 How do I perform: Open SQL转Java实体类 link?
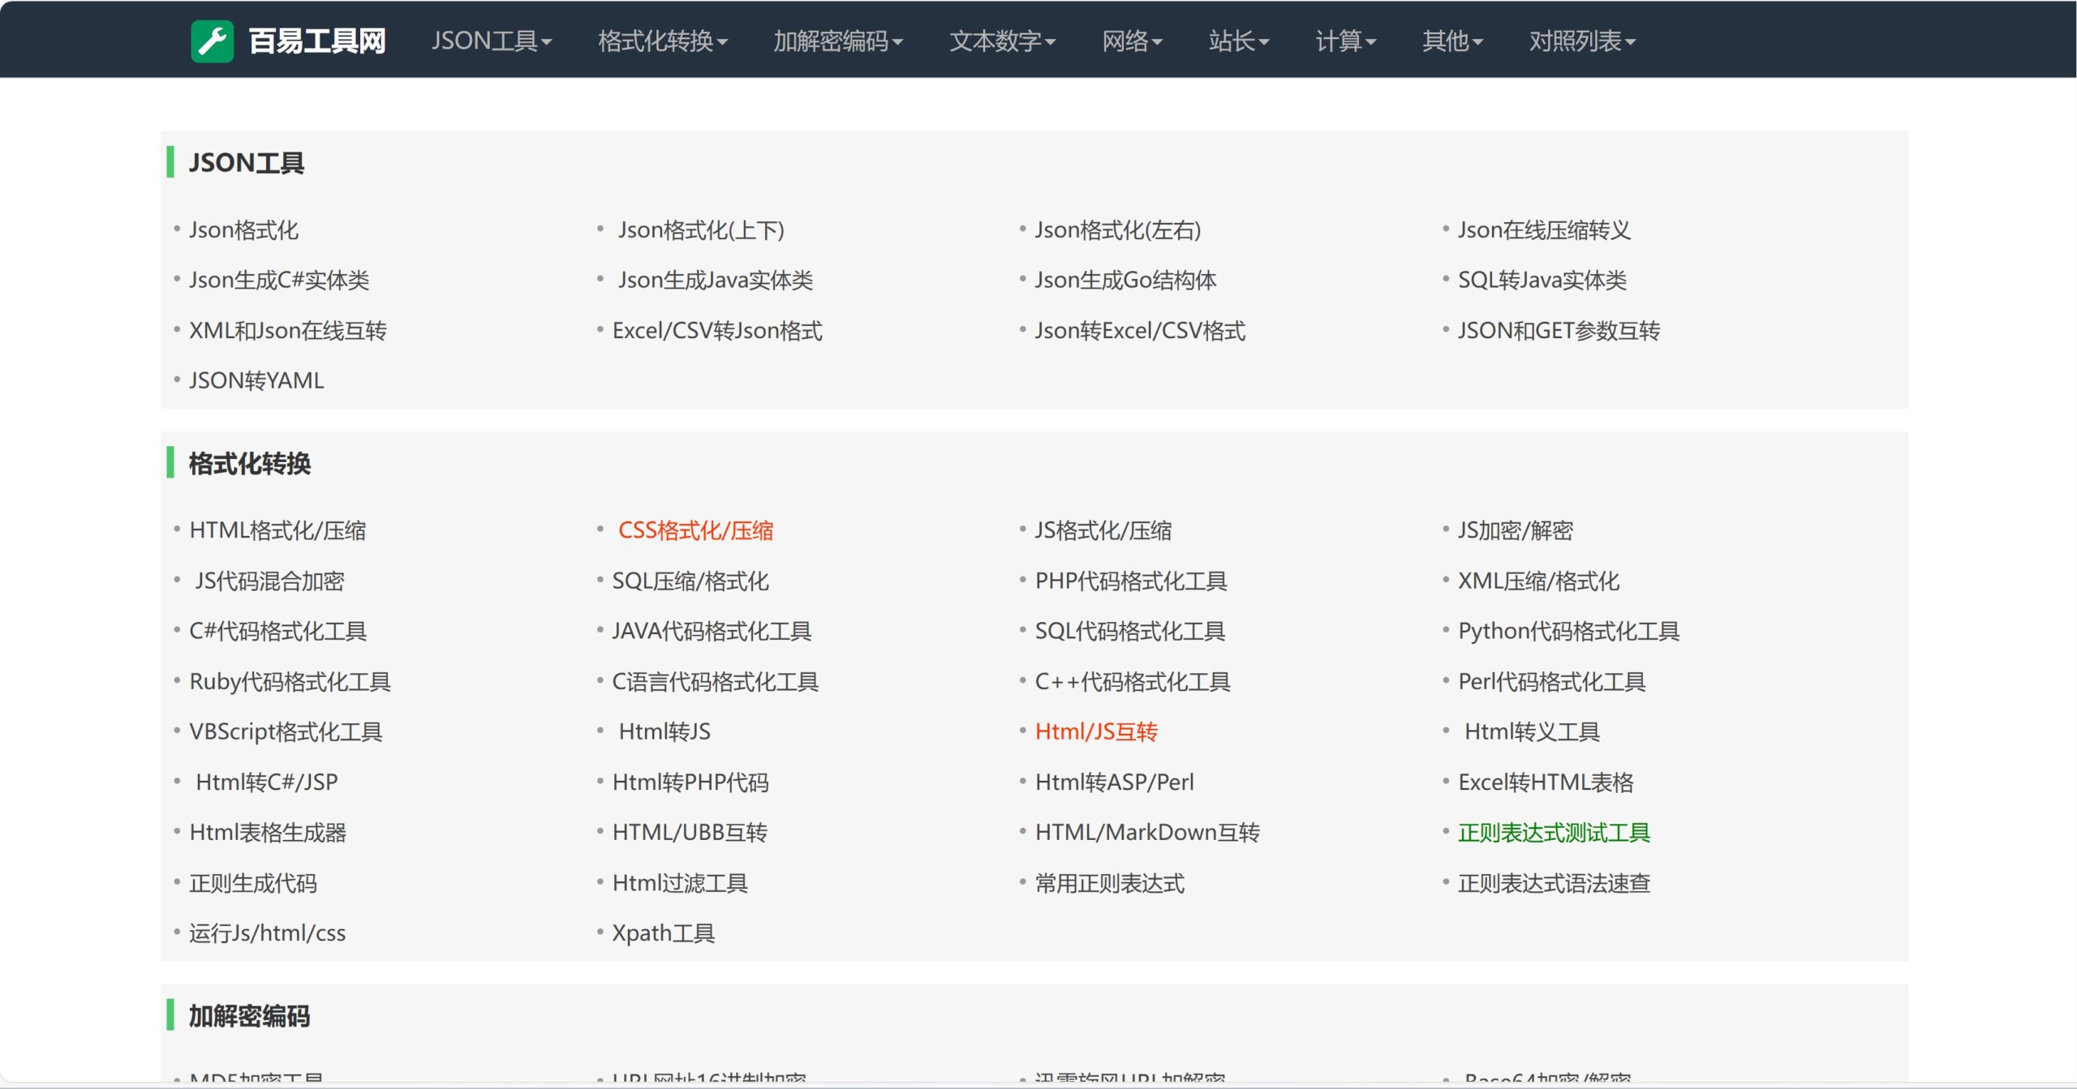pyautogui.click(x=1542, y=281)
